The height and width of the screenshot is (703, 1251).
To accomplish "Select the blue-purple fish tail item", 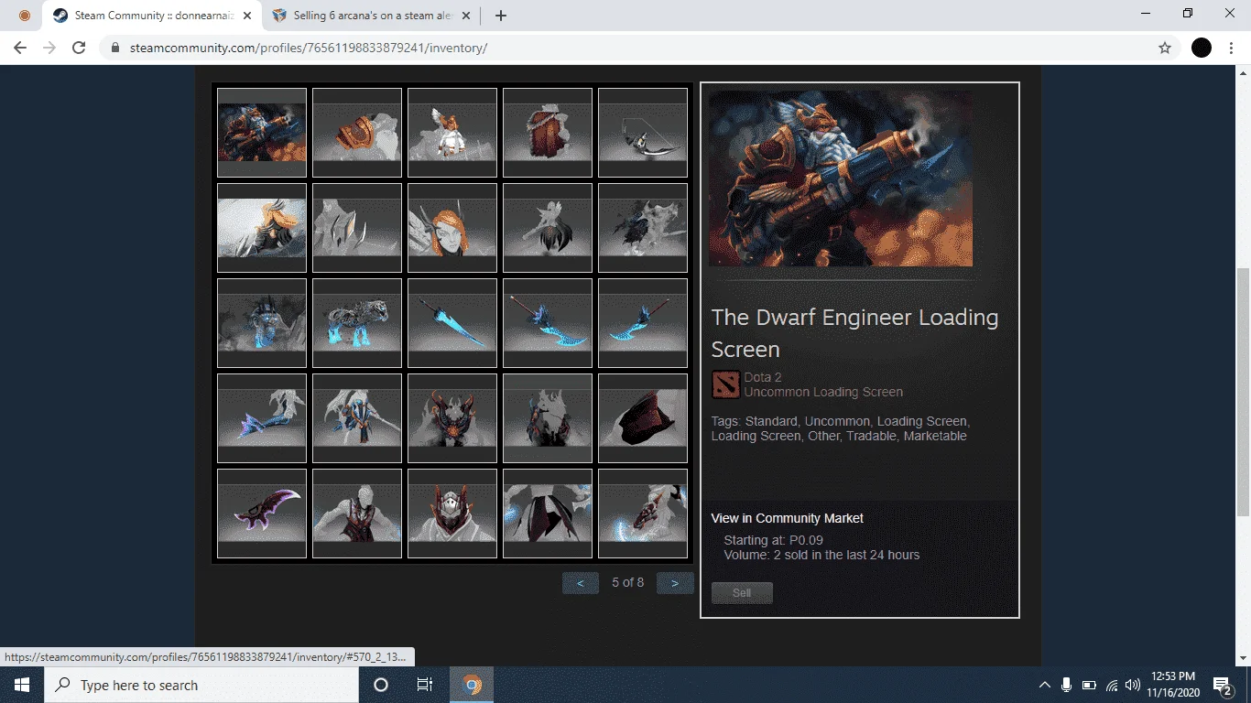I will pyautogui.click(x=262, y=418).
